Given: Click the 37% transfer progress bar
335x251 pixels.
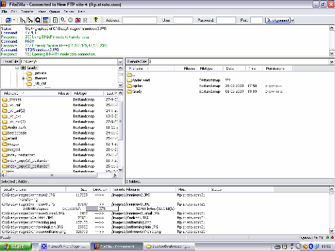Looking at the screenshot, I should tap(102, 209).
